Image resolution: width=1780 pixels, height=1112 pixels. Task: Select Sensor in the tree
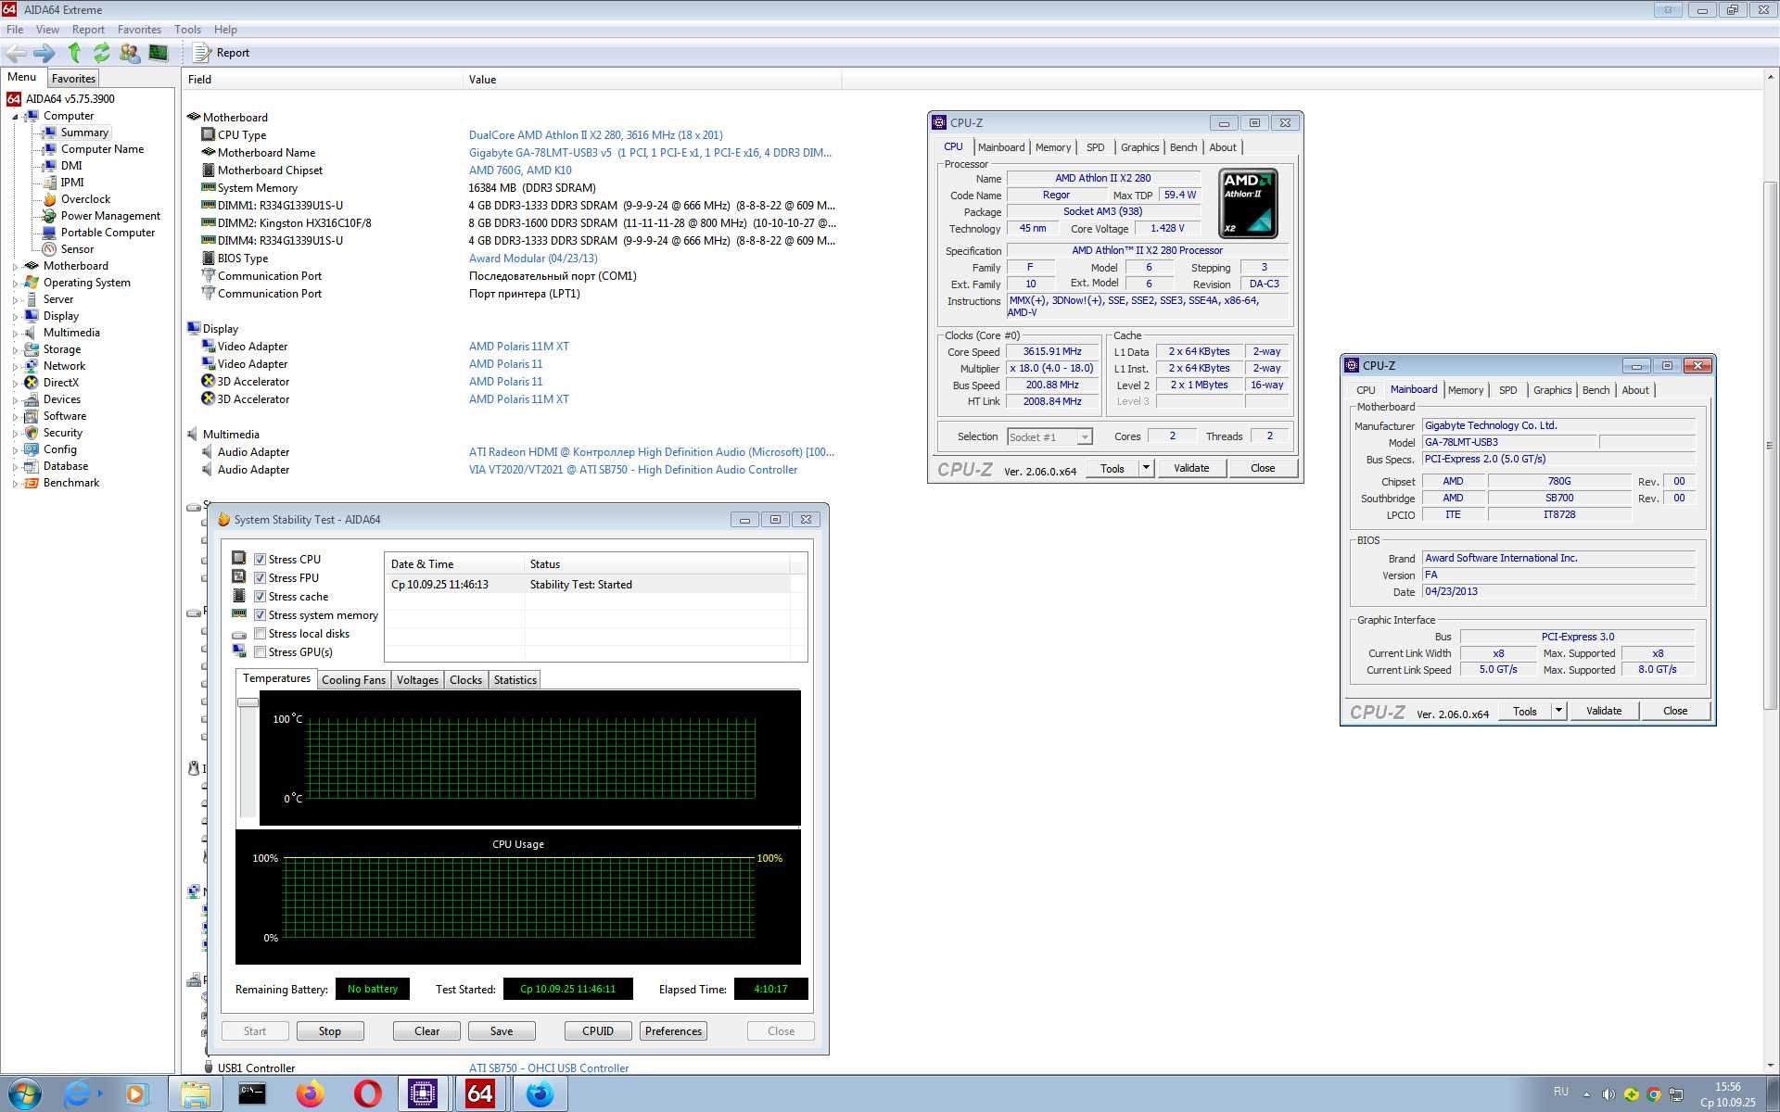77,249
